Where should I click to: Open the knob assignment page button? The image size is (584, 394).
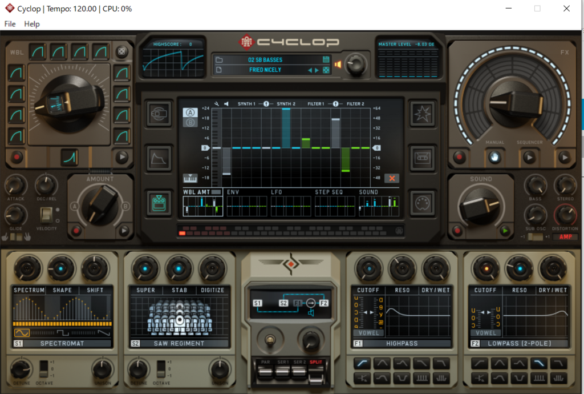click(x=159, y=114)
